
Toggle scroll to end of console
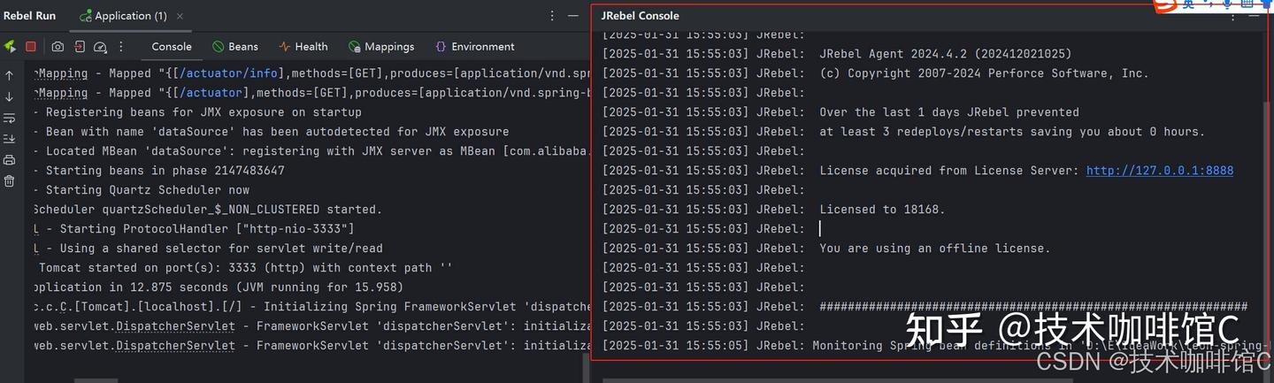tap(9, 139)
